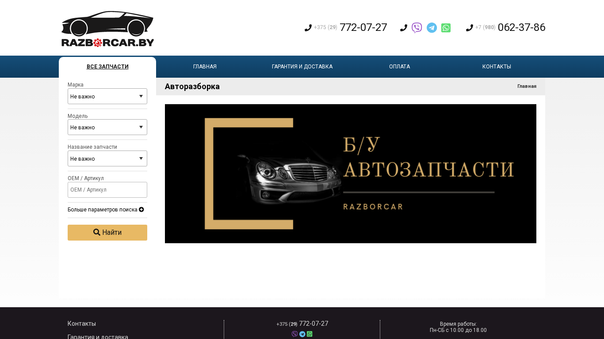The height and width of the screenshot is (339, 604).
Task: Click the Название запчасти field label
Action: [92, 147]
